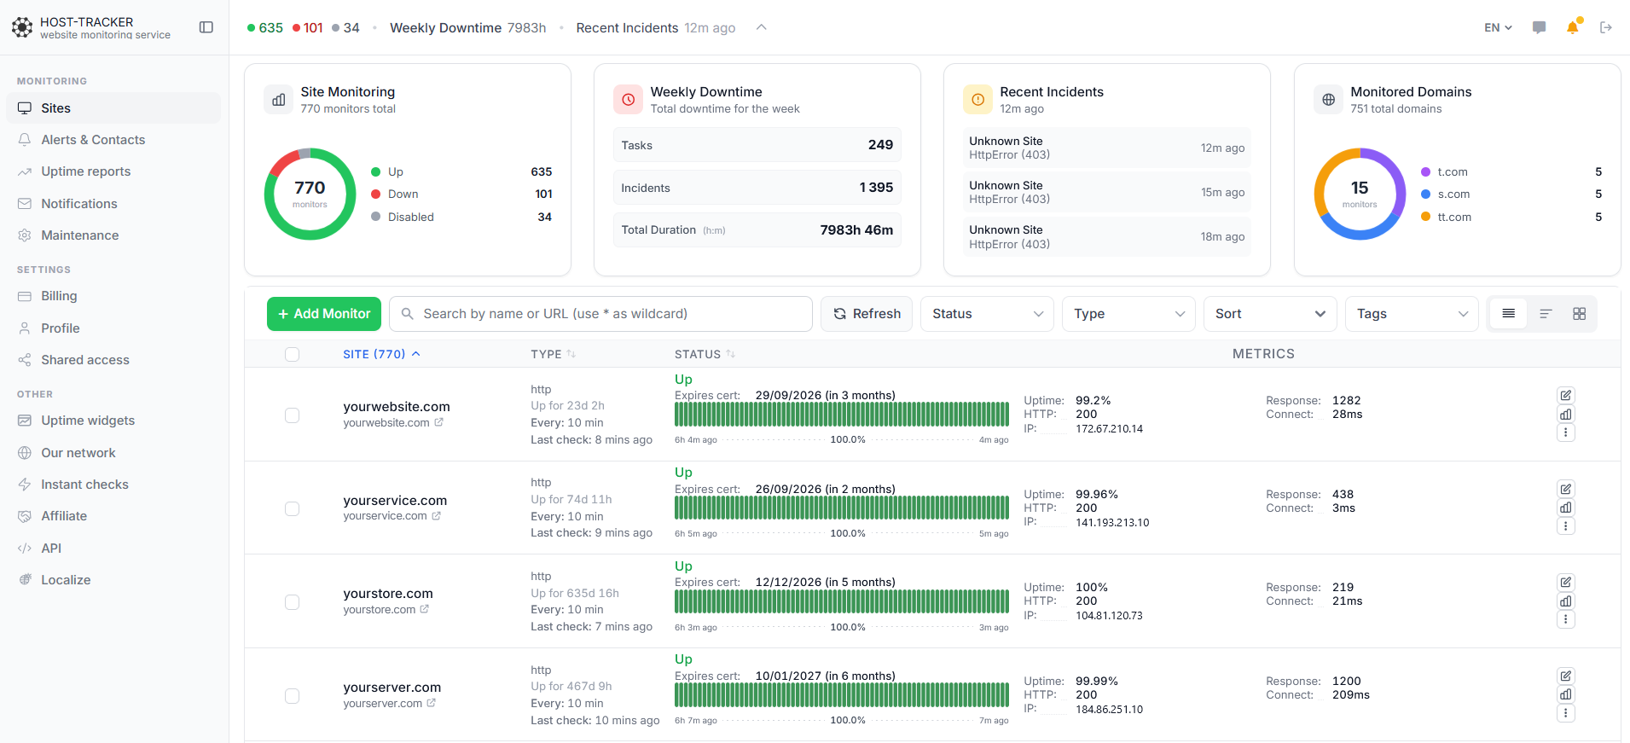Open statistics for yourserver.com
1630x743 pixels.
coord(1566,694)
